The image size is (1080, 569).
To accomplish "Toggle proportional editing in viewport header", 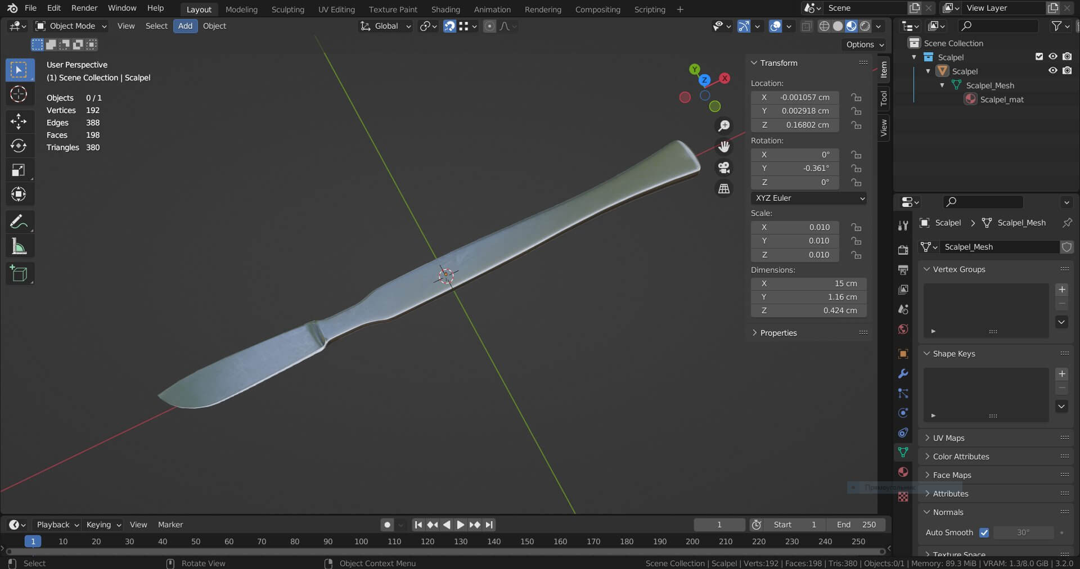I will (x=489, y=26).
